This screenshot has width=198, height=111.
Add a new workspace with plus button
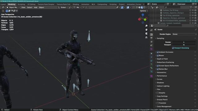coord(144,4)
